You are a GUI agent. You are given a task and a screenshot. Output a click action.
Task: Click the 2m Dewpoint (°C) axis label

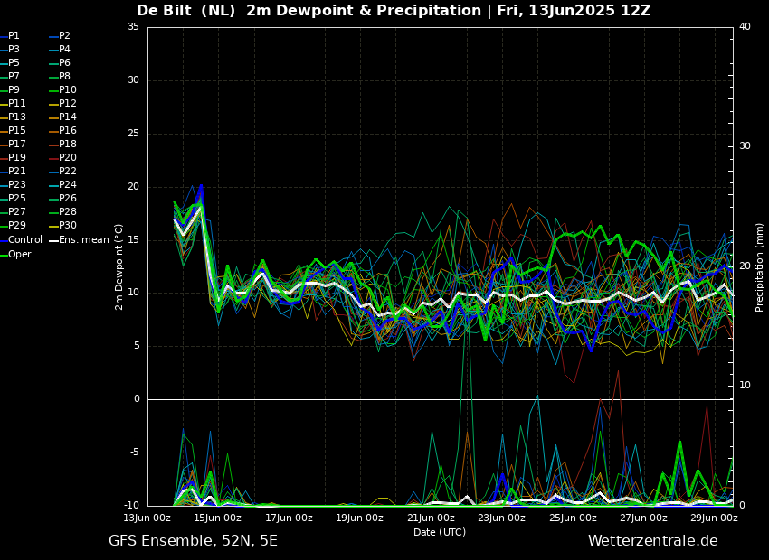tap(119, 266)
